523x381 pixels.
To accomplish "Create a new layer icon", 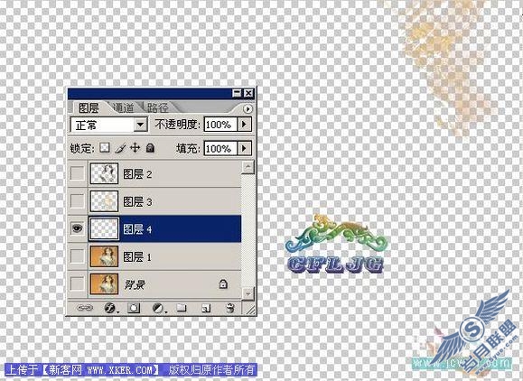I will point(206,308).
